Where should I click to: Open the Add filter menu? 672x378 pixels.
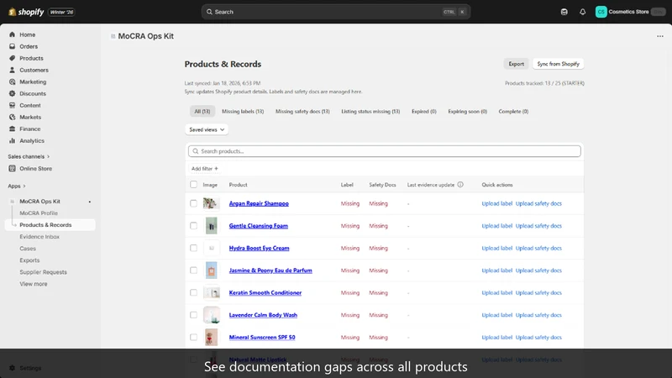coord(204,169)
